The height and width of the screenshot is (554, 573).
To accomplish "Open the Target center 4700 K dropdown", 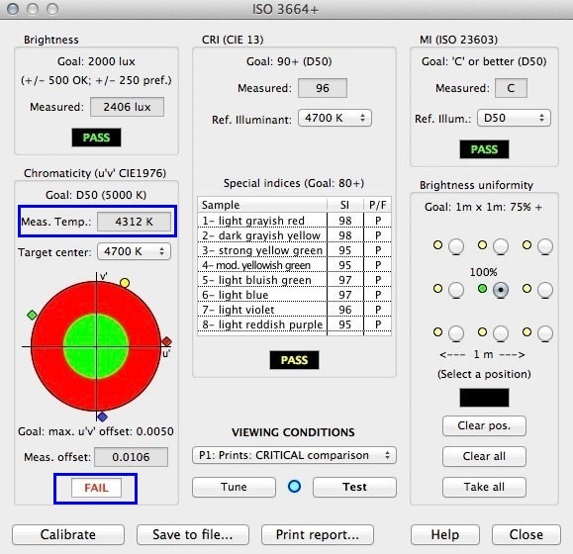I will (134, 251).
